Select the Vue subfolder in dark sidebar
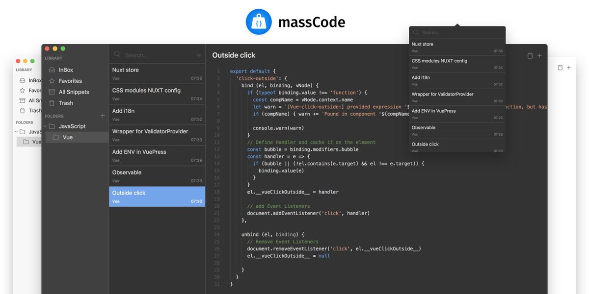This screenshot has height=294, width=589. (77, 137)
